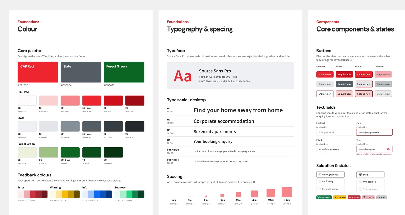Pick the Forest Green 70 swatch #084D1A
405x215 pixels.
(x=92, y=152)
